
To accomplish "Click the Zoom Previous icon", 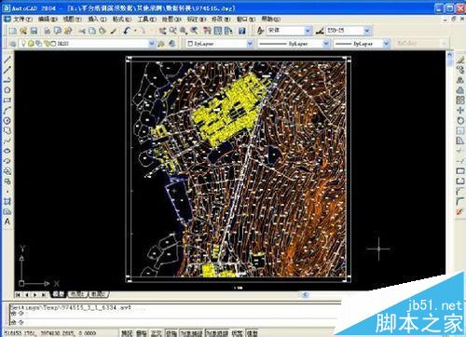I will (194, 31).
